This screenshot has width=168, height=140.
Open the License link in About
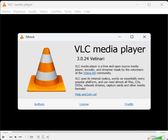[x=84, y=104]
